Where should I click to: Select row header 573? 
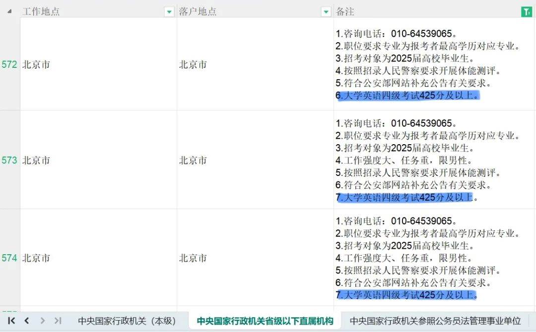coord(10,160)
